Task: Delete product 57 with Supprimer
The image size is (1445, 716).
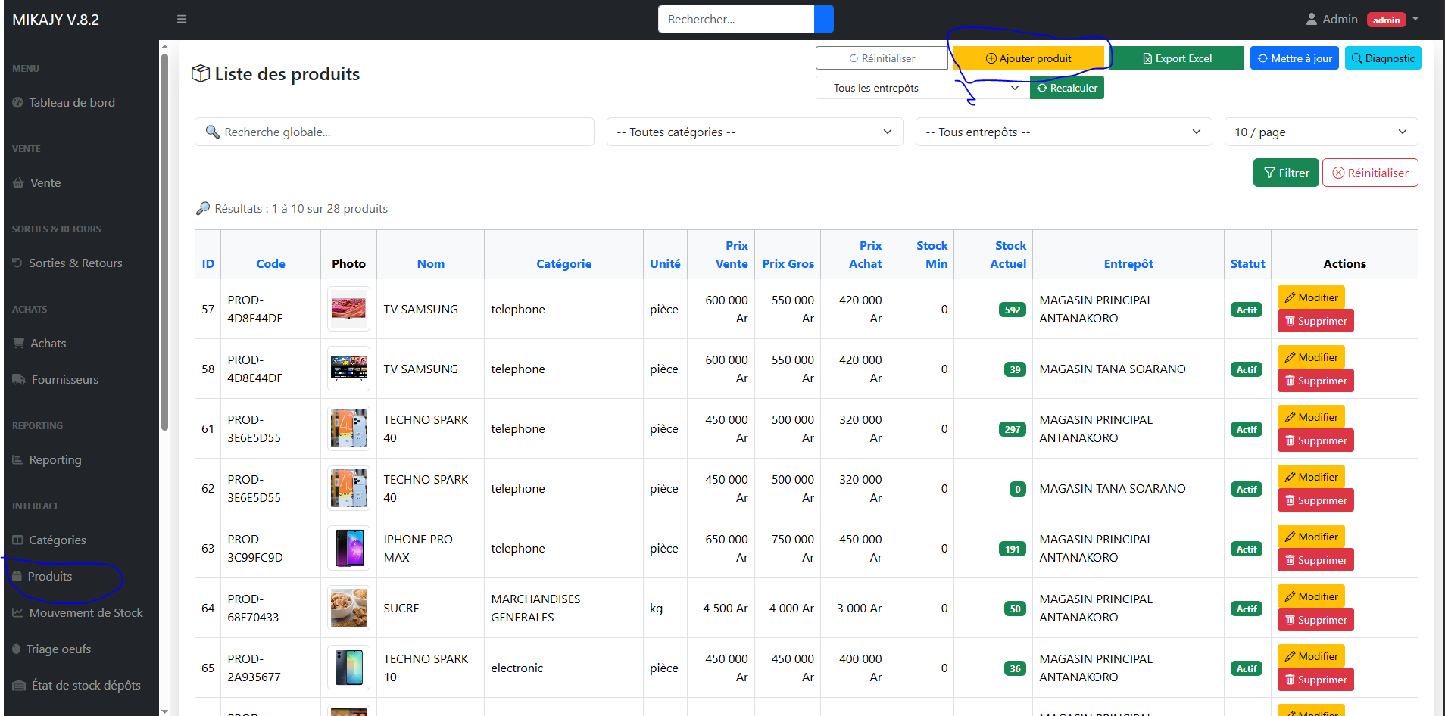Action: pos(1315,321)
